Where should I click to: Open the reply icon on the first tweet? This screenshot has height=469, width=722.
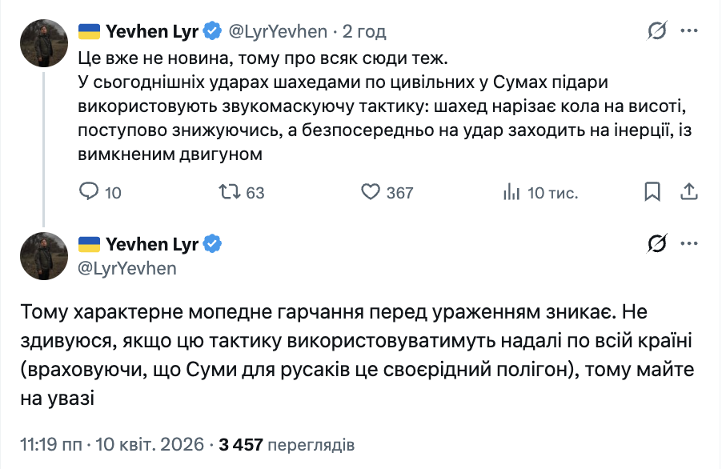87,192
